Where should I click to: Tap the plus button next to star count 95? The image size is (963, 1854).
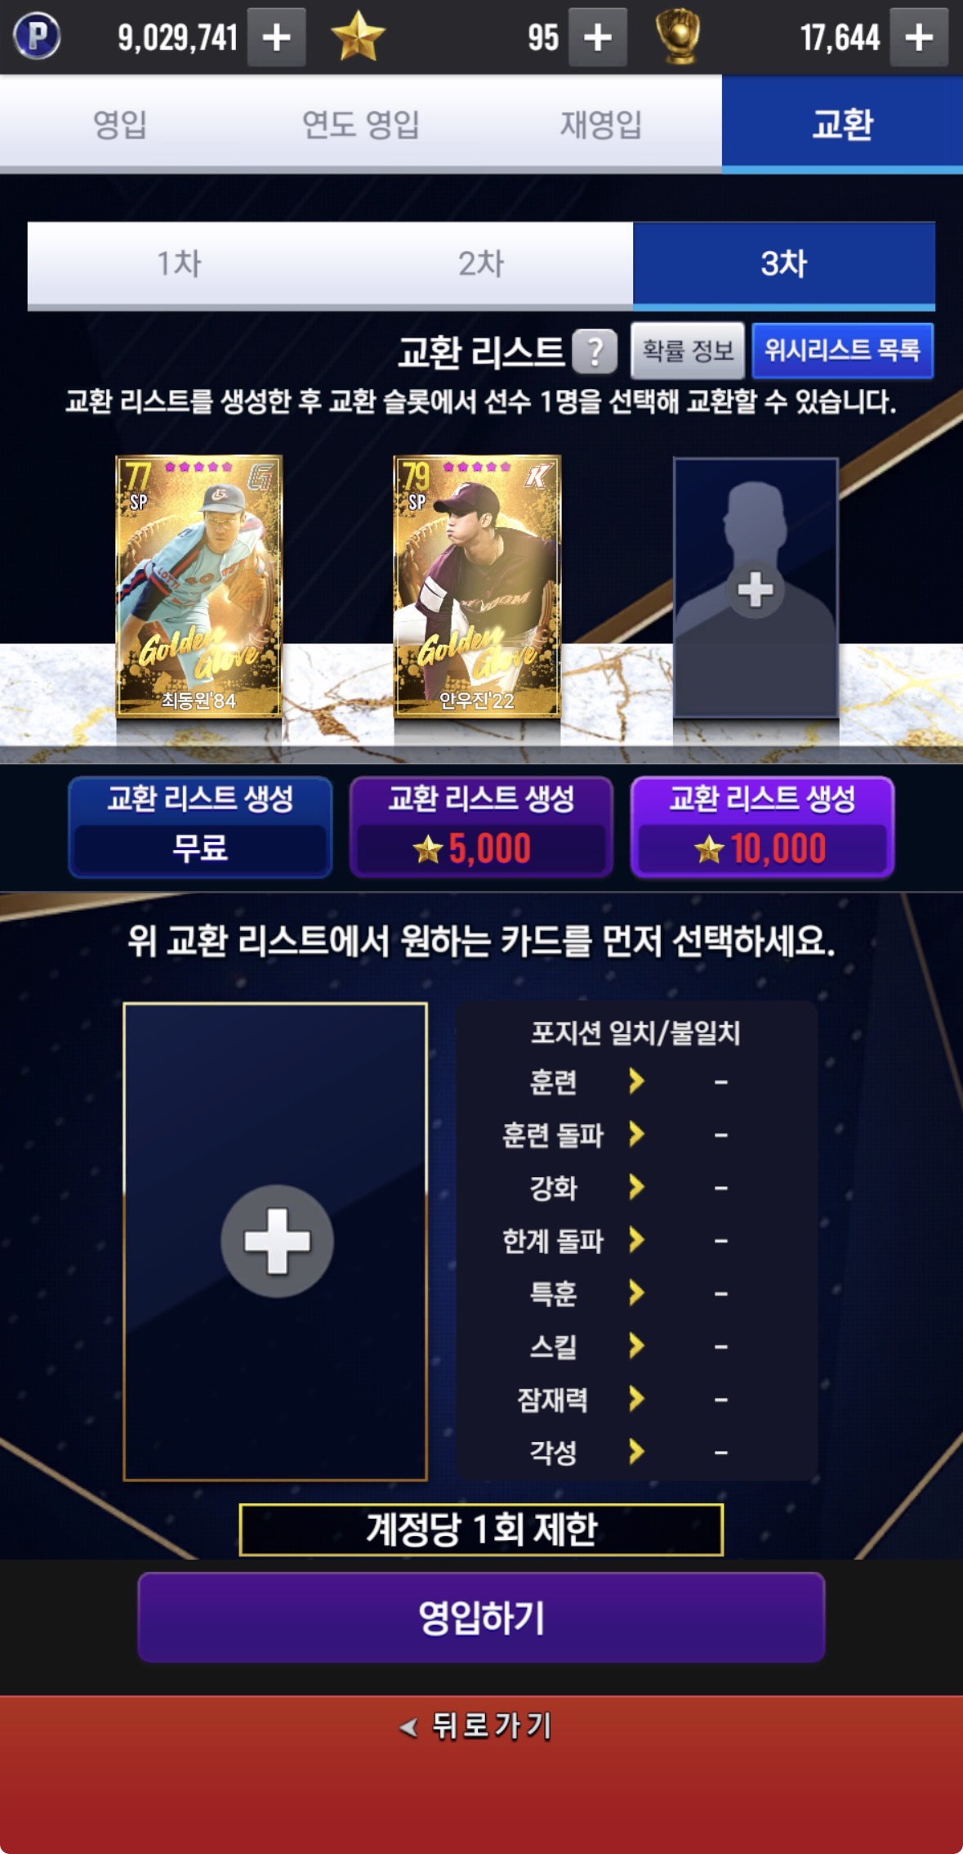pyautogui.click(x=597, y=37)
